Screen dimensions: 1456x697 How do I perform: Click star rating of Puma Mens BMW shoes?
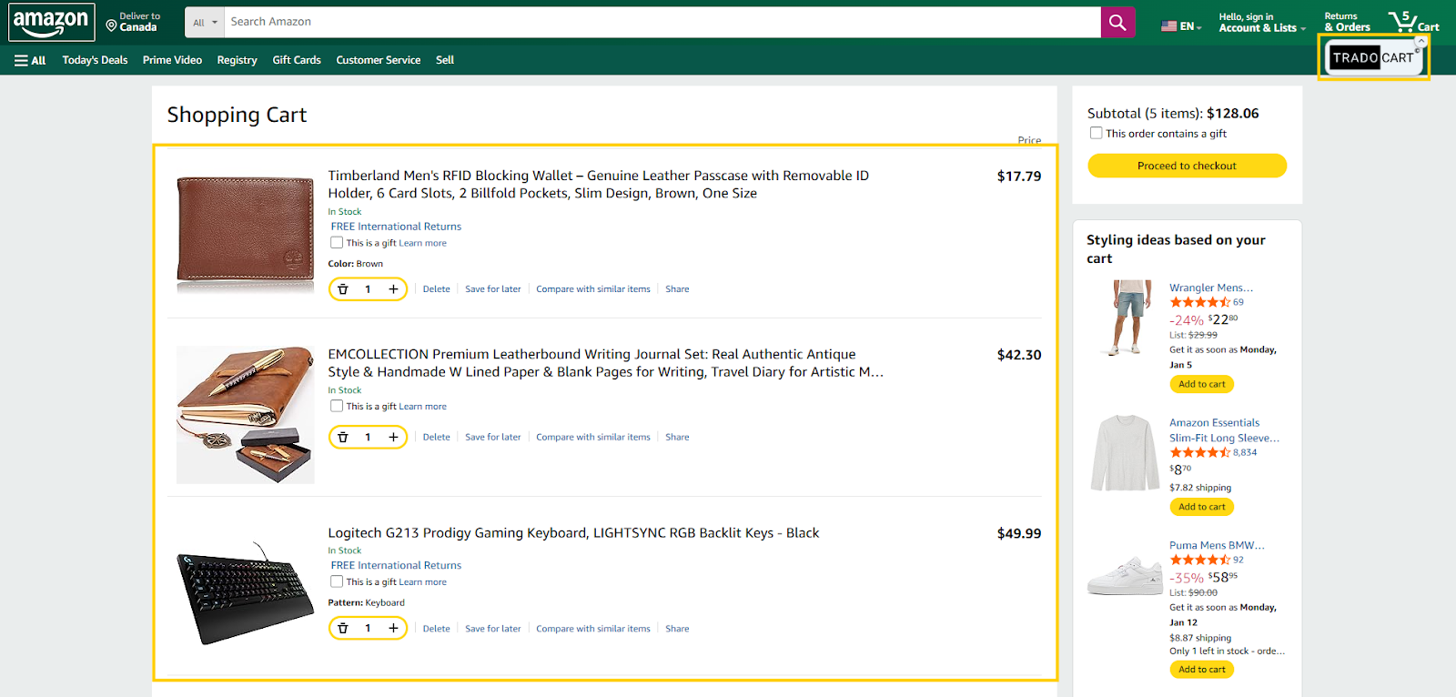click(1199, 560)
